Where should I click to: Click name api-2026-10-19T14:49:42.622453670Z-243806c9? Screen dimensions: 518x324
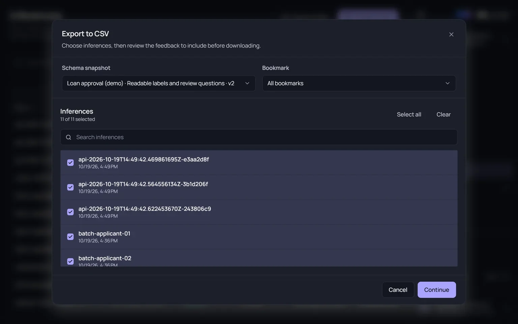[x=145, y=209]
